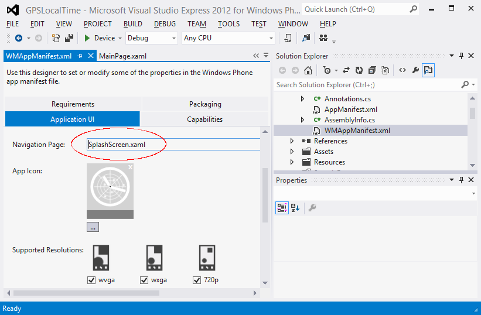Click the Quick Launch magnifier icon
Screen dimensions: 481x315
pyautogui.click(x=414, y=9)
